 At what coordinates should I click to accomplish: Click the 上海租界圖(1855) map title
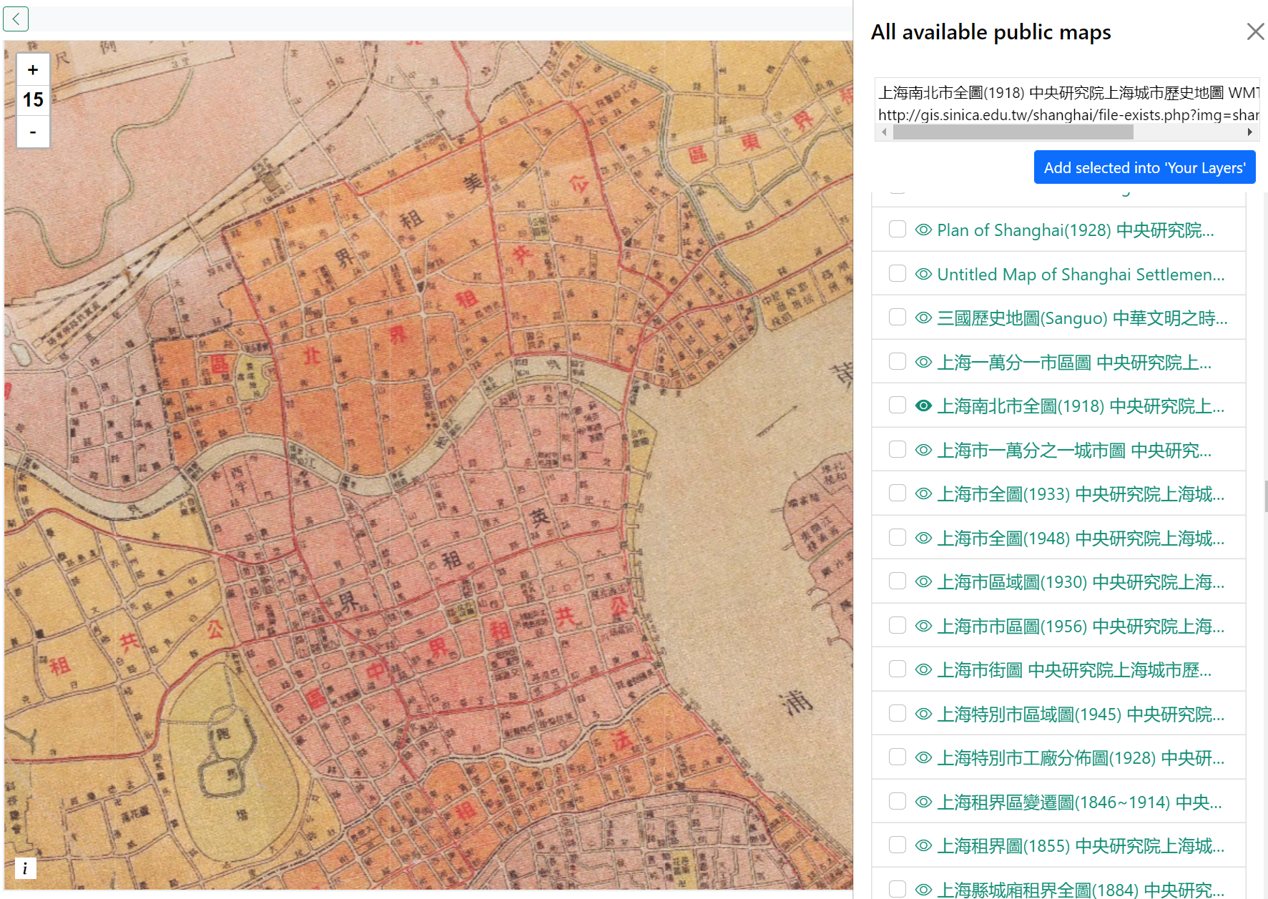[1081, 846]
